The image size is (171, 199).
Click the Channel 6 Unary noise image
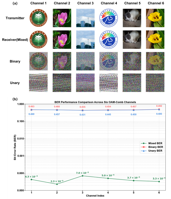155,83
